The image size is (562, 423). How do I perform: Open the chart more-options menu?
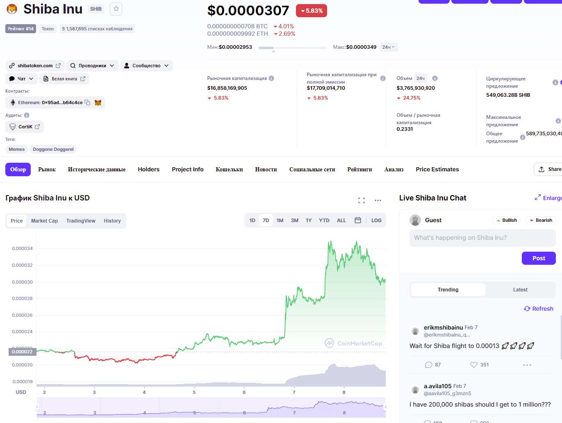coord(378,200)
